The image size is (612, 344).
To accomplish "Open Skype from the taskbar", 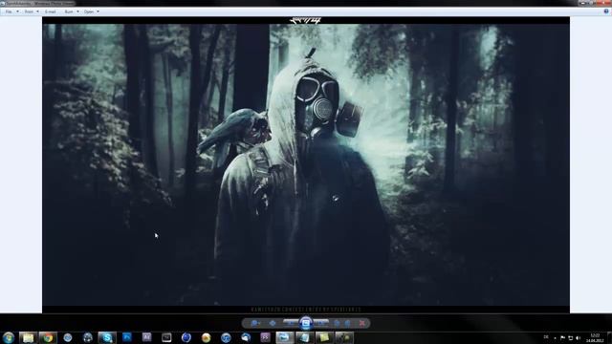I will pyautogui.click(x=107, y=337).
